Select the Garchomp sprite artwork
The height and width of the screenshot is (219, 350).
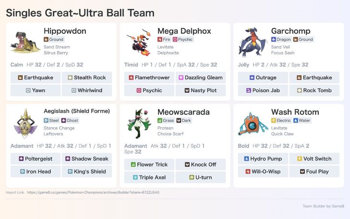pos(252,43)
